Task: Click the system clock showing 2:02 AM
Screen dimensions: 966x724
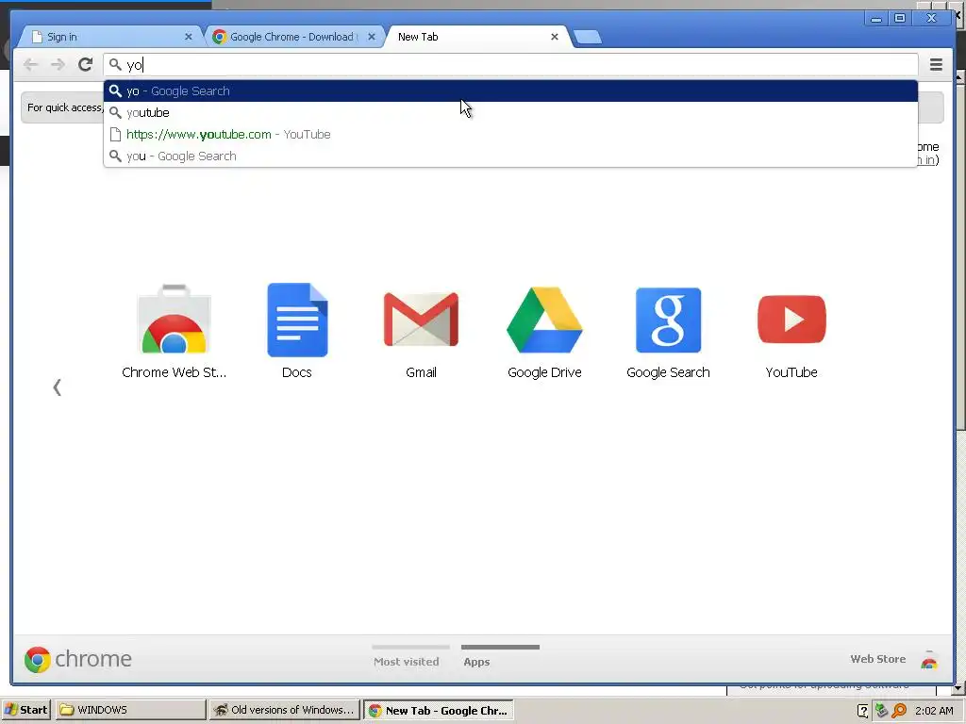Action: click(934, 711)
